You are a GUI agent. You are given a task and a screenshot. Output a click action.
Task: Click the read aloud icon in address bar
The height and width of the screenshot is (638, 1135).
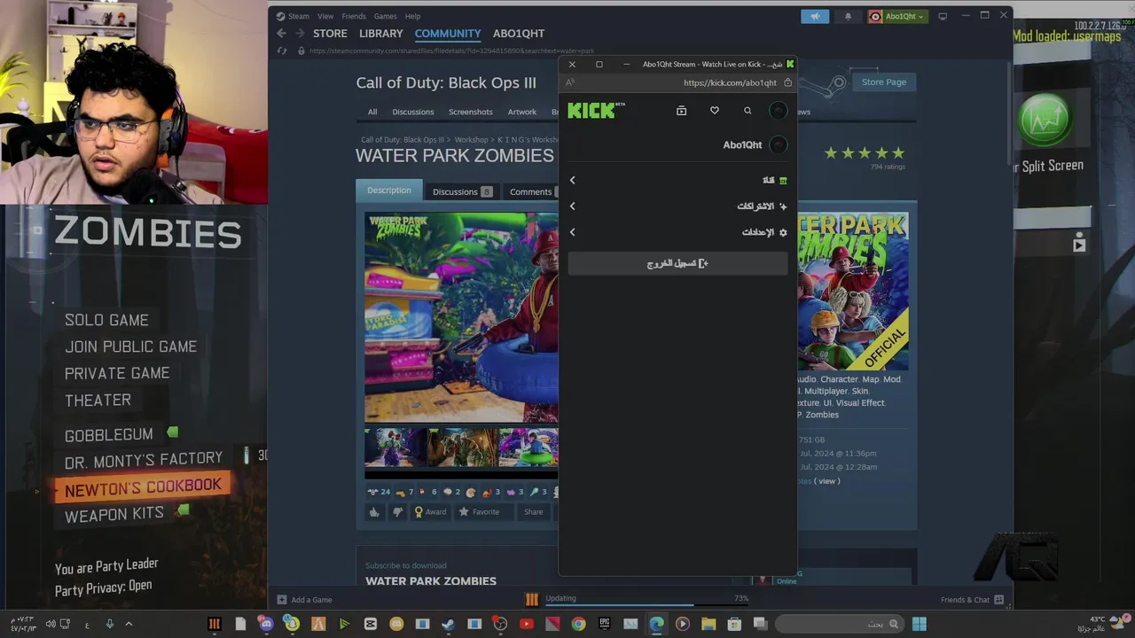click(x=570, y=82)
